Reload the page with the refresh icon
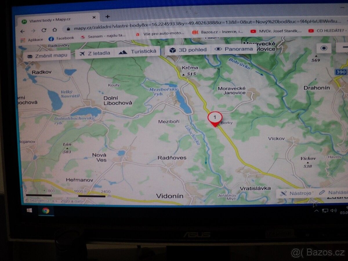 point(44,30)
